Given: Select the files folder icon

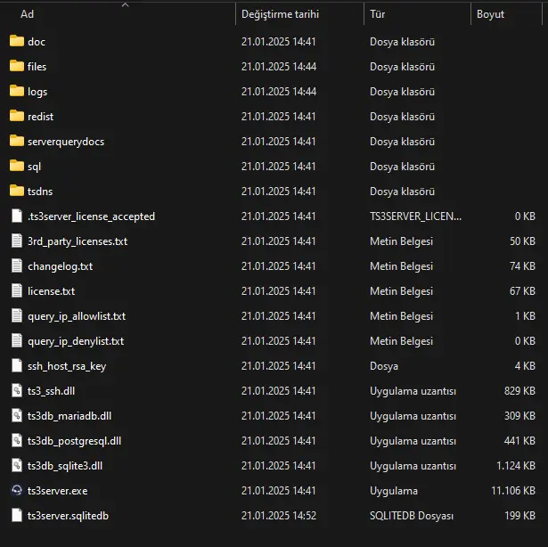Looking at the screenshot, I should 17,66.
